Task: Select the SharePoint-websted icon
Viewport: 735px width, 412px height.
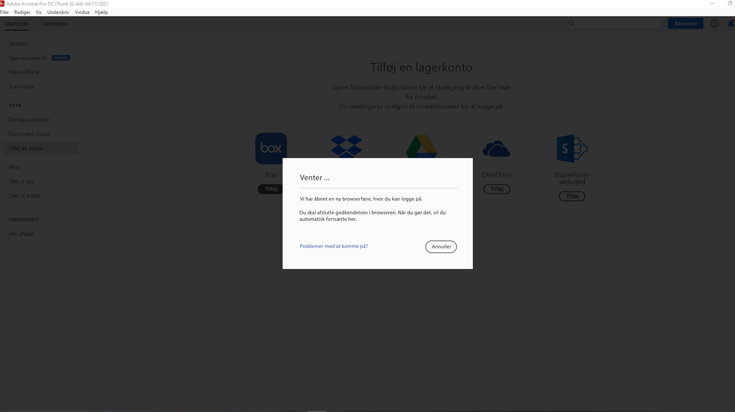Action: [572, 148]
